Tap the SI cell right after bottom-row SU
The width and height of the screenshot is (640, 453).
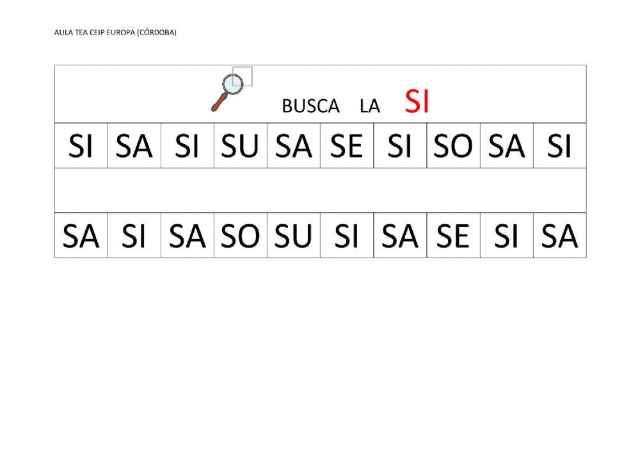346,236
